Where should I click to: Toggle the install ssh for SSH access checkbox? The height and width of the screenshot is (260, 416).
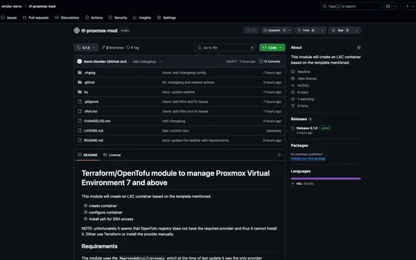tap(85, 219)
